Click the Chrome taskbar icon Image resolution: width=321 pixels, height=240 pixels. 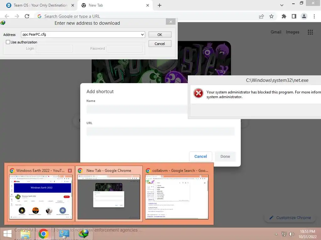[43, 234]
